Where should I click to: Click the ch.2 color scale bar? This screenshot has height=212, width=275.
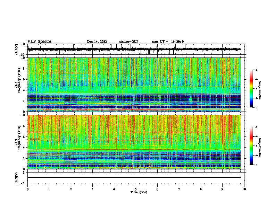(251, 146)
